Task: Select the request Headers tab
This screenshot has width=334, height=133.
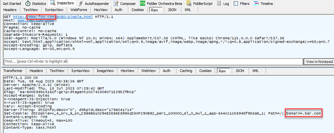Action: pyautogui.click(x=10, y=10)
